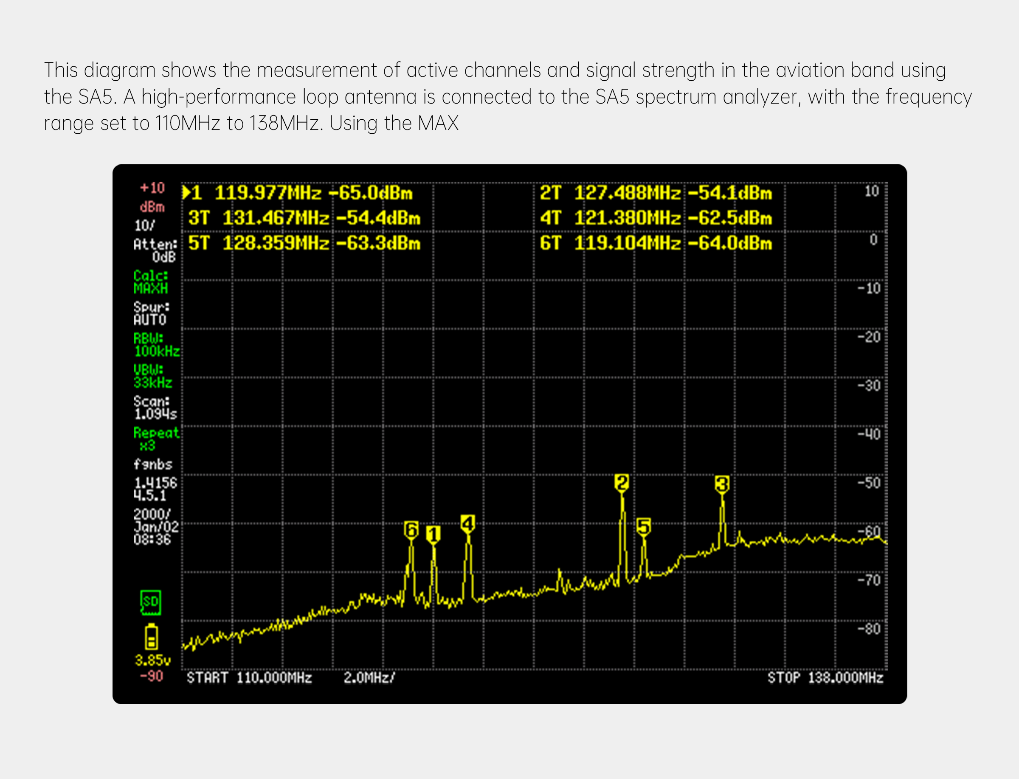
Task: Select marker 3 on the trace
Action: tap(722, 484)
